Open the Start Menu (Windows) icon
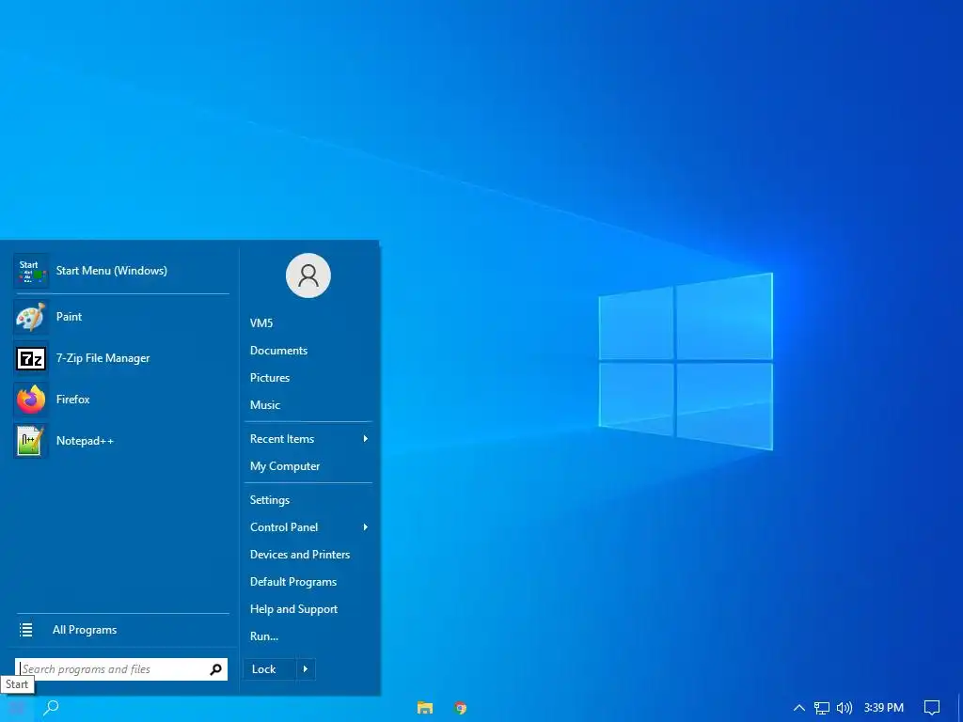 coord(31,271)
